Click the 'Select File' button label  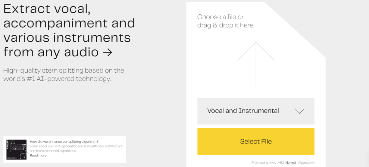point(256,141)
